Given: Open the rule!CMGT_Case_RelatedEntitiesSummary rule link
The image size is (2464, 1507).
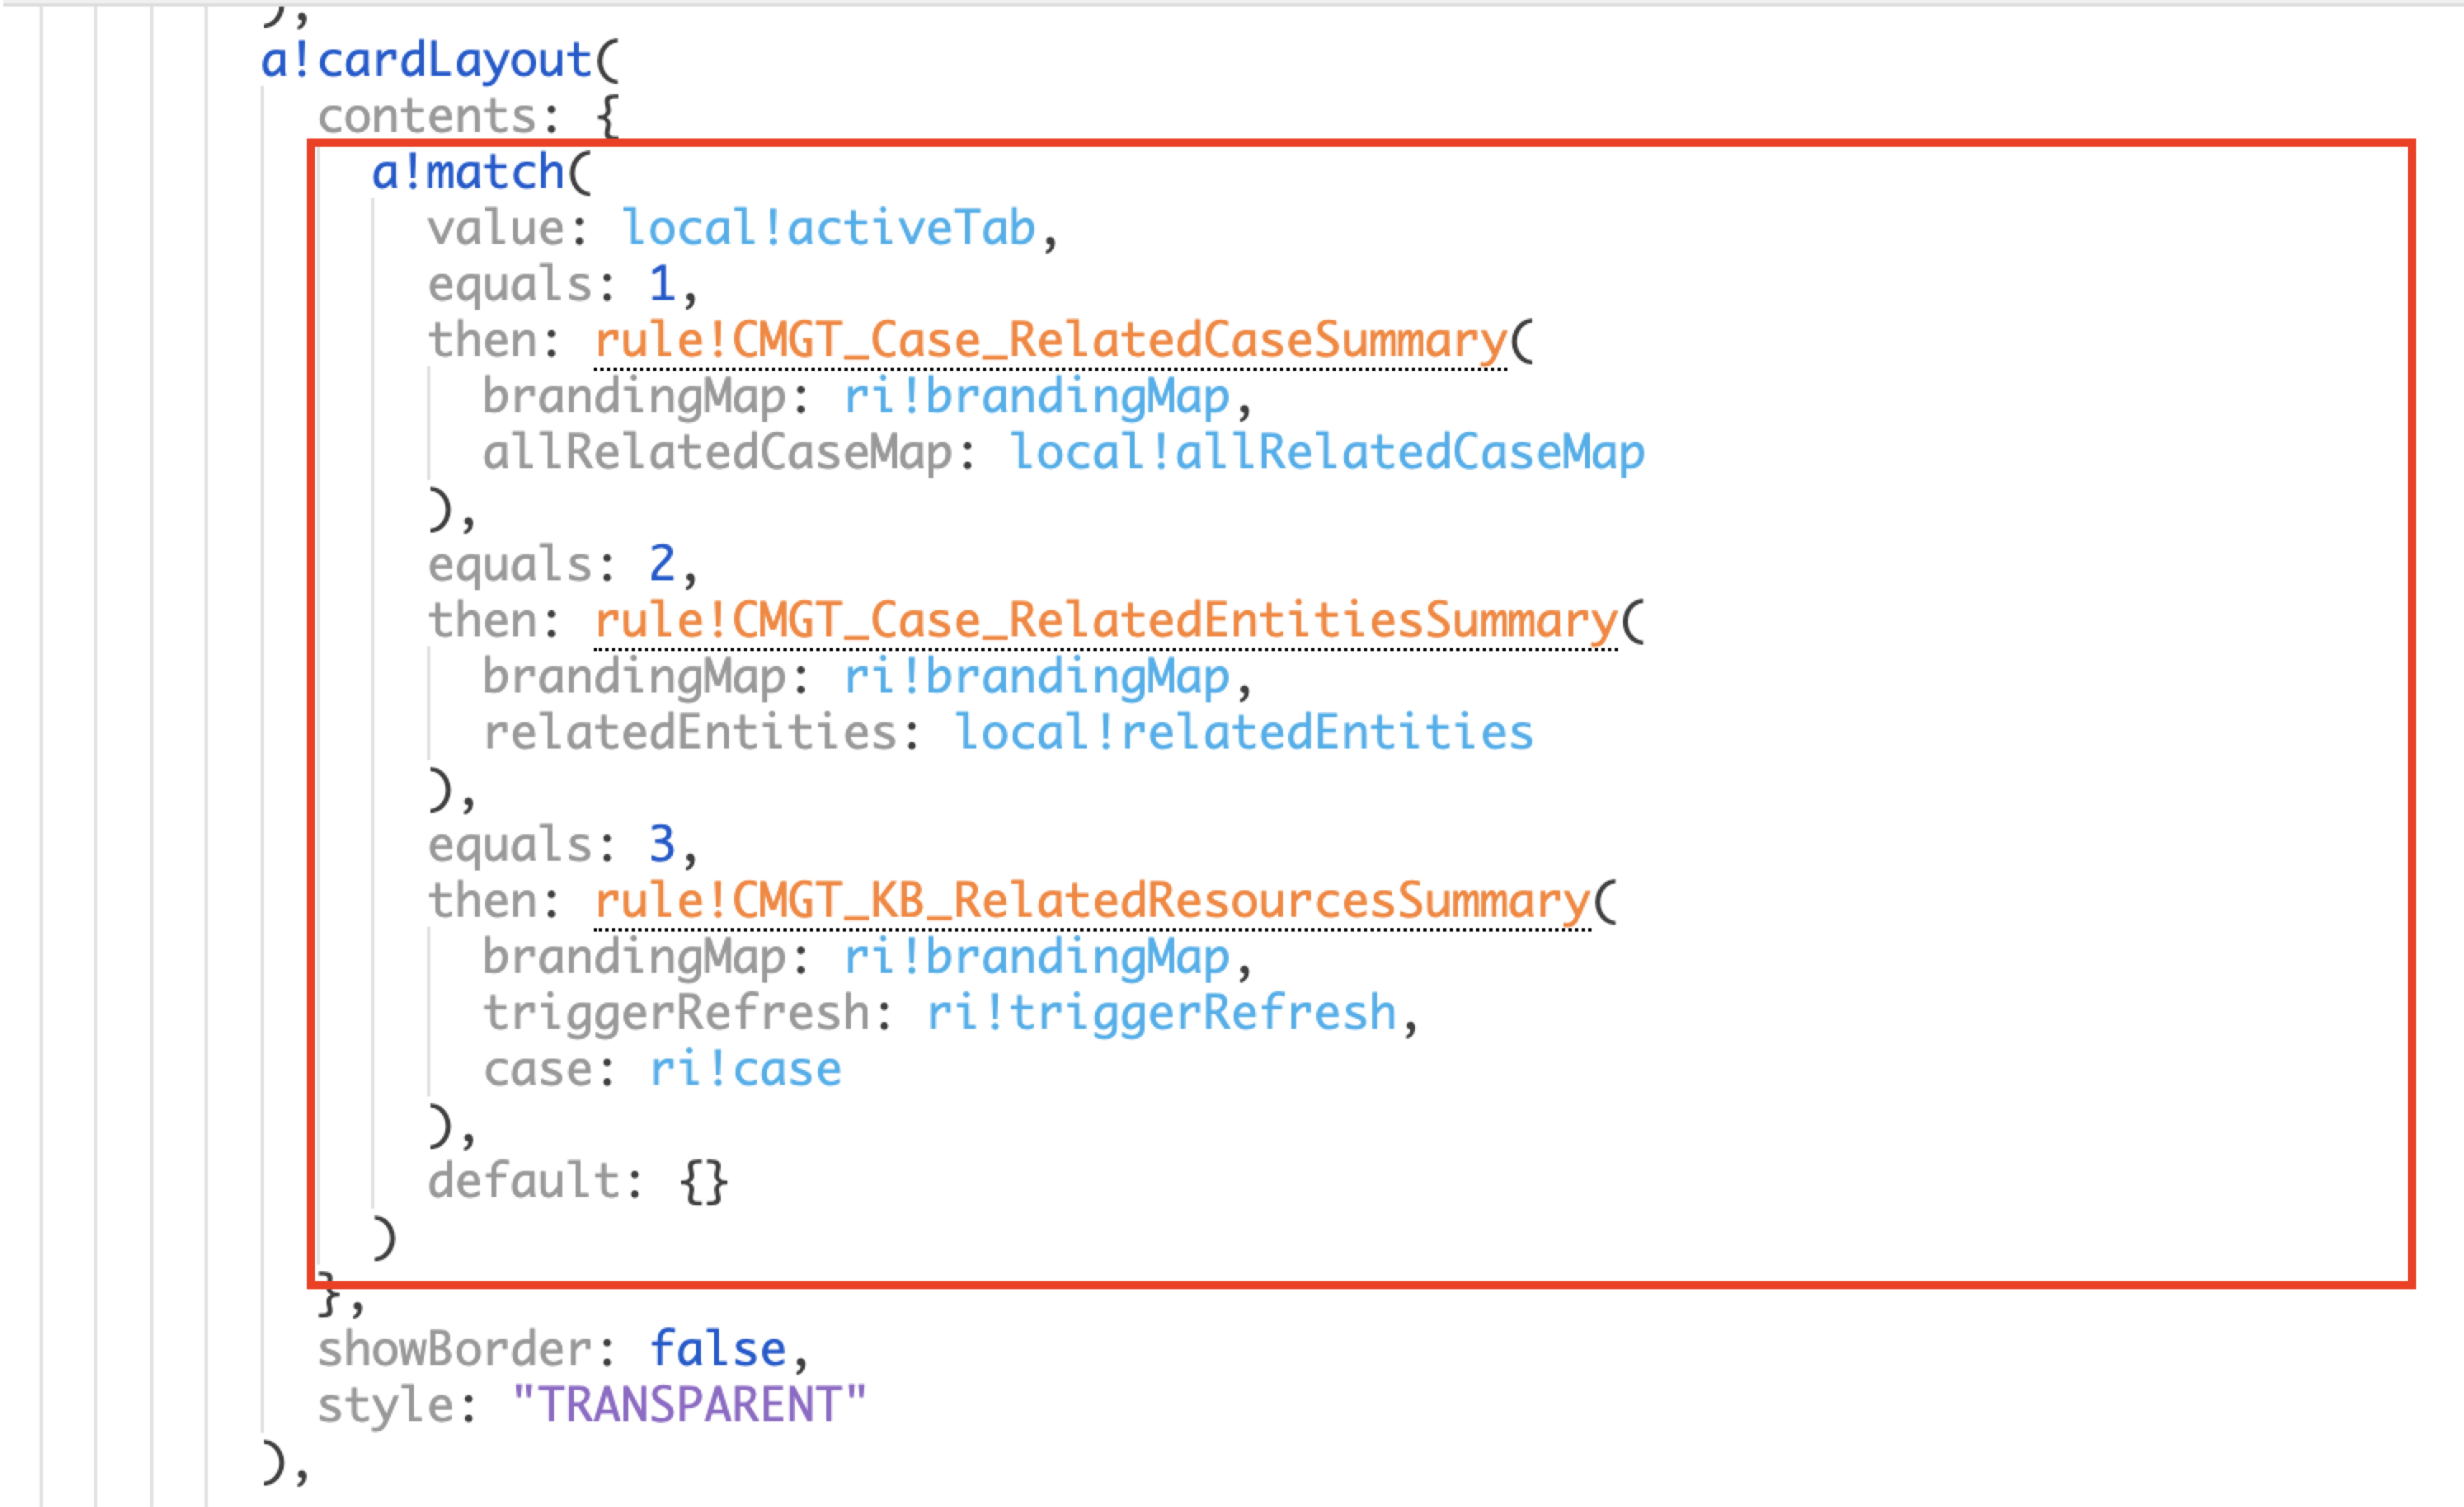Looking at the screenshot, I should [x=1105, y=620].
